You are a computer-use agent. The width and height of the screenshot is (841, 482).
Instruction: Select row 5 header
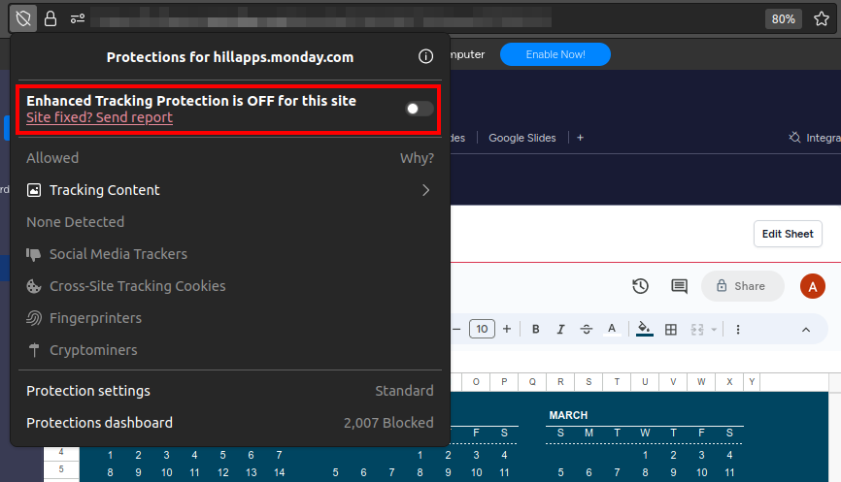pyautogui.click(x=61, y=469)
